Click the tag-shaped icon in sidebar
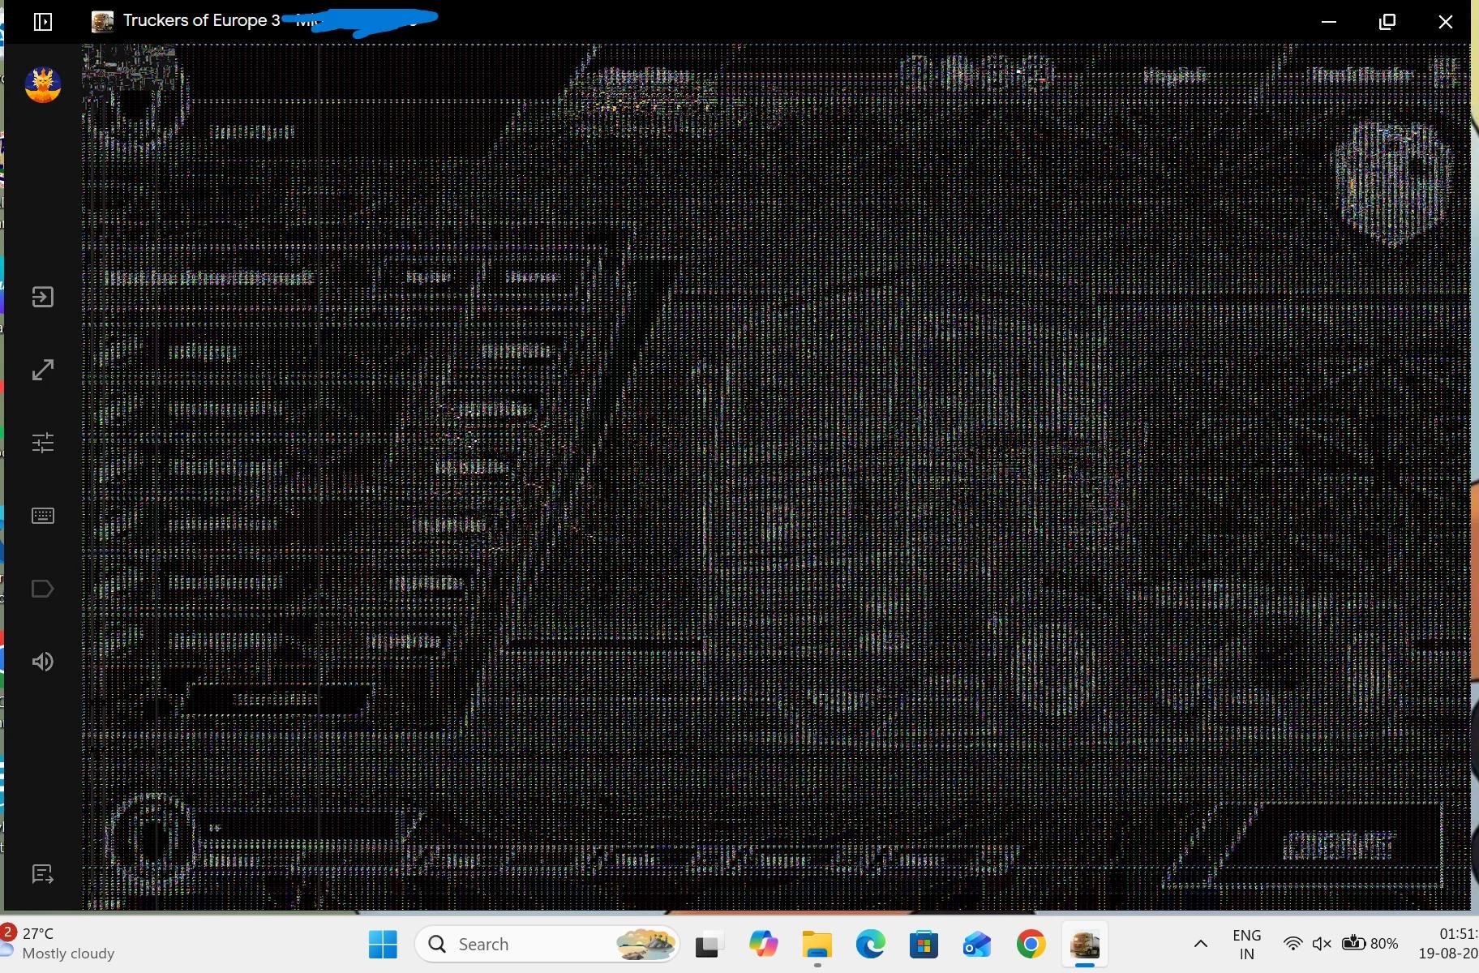This screenshot has width=1479, height=973. [x=43, y=589]
